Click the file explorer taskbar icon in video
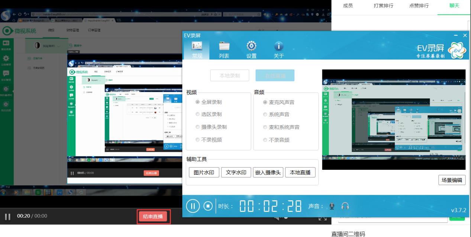Viewport: 471px width, 237px height. coord(27,192)
